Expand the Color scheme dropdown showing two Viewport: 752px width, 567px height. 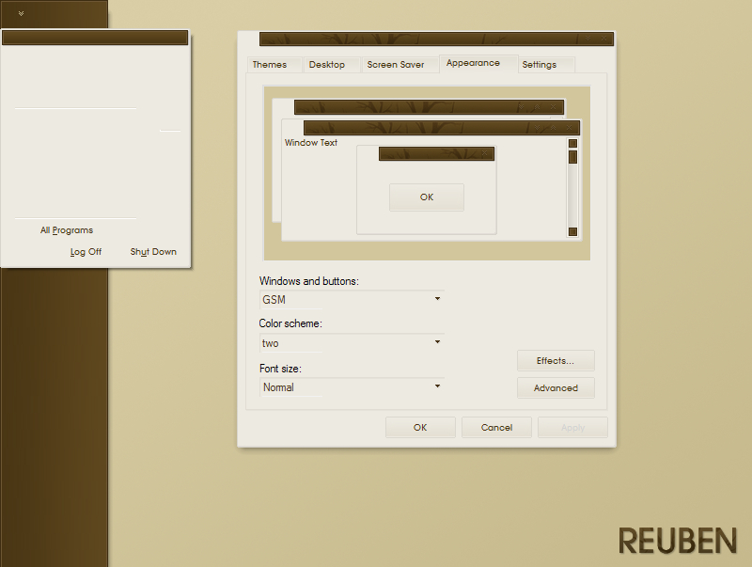click(352, 343)
